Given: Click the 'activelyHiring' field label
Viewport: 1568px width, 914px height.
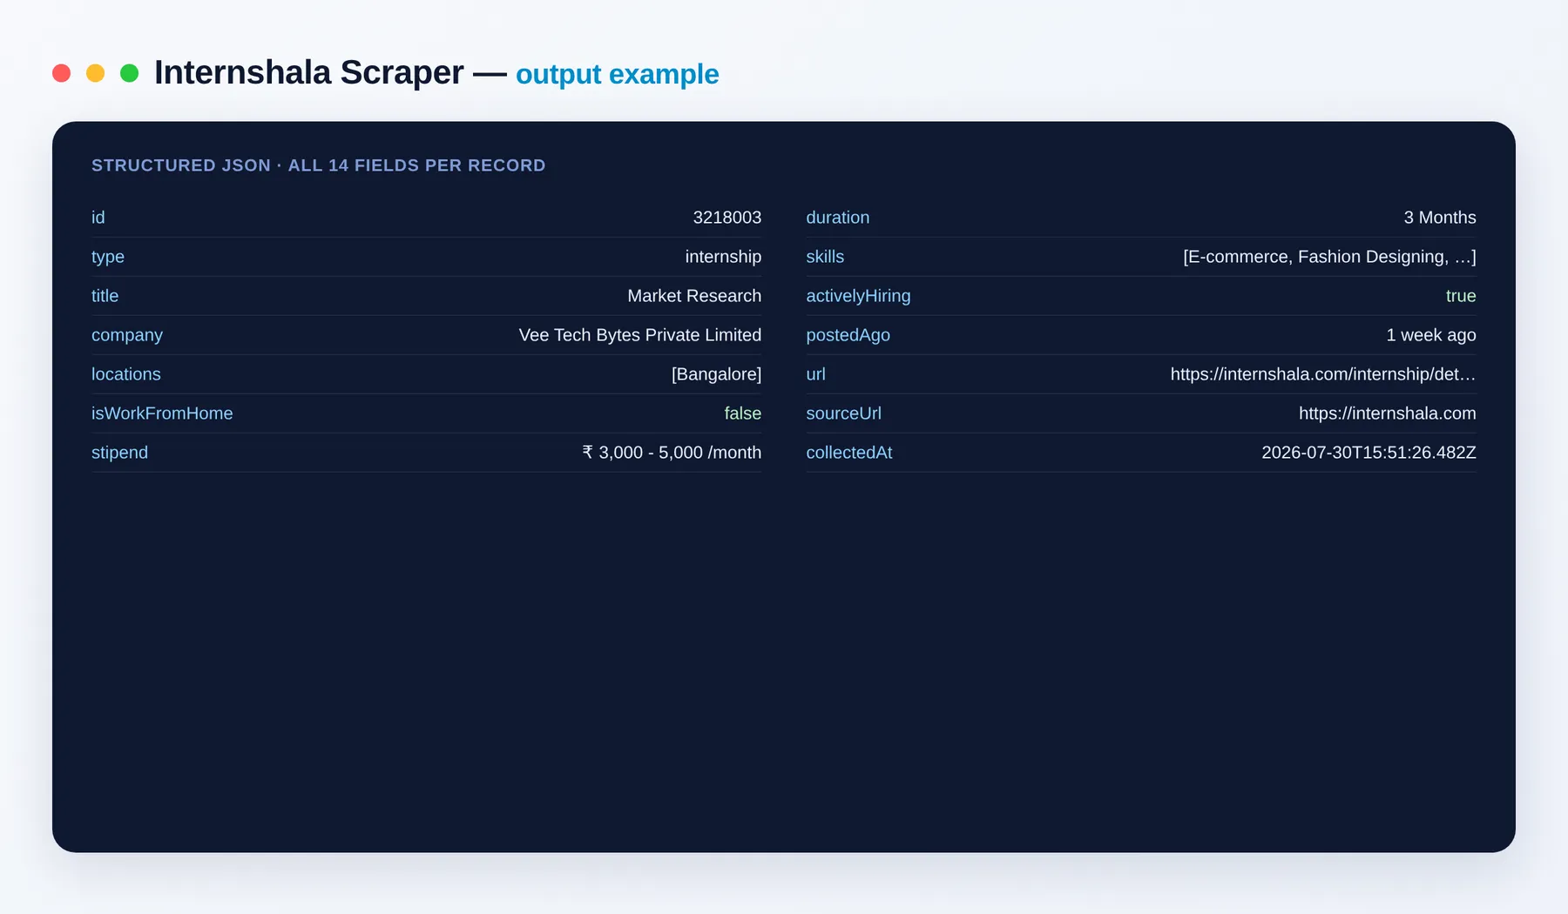Looking at the screenshot, I should pos(858,296).
